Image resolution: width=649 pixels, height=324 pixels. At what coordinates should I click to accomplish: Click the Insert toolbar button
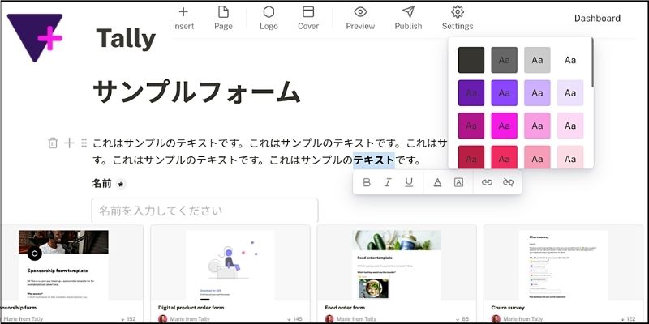point(183,19)
